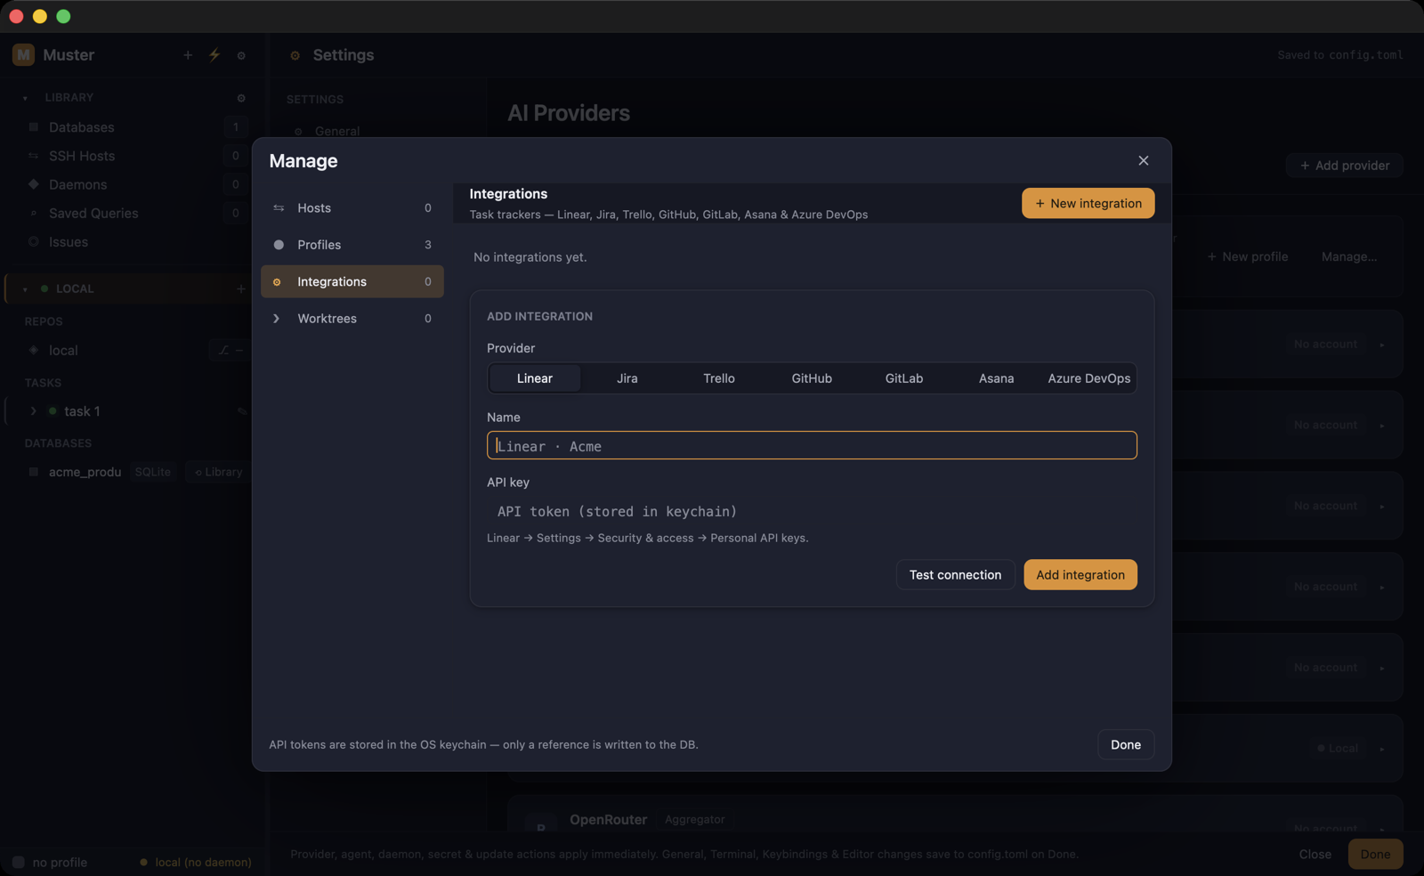Click the SSH Hosts row icon
1424x876 pixels.
[34, 156]
